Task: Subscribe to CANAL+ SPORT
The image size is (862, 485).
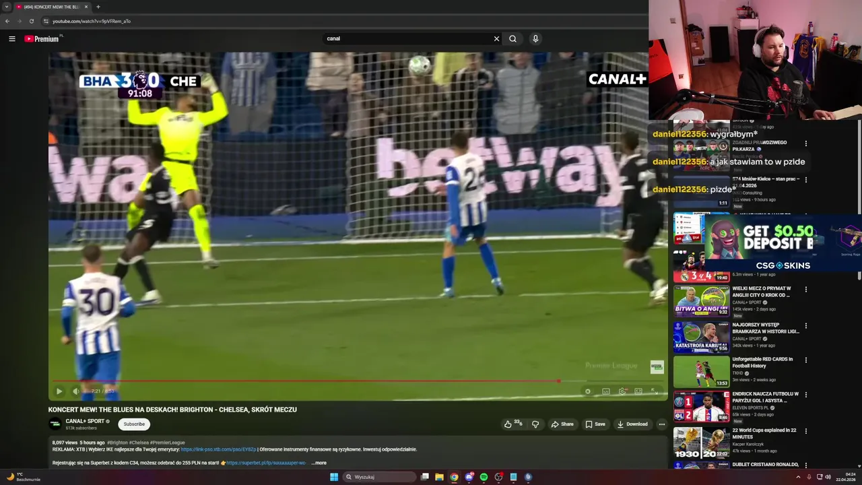Action: tap(134, 424)
